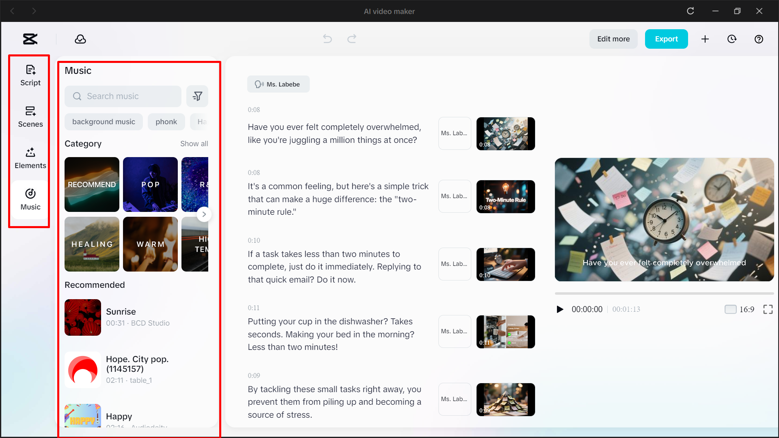
Task: Click the Export button
Action: click(x=666, y=39)
